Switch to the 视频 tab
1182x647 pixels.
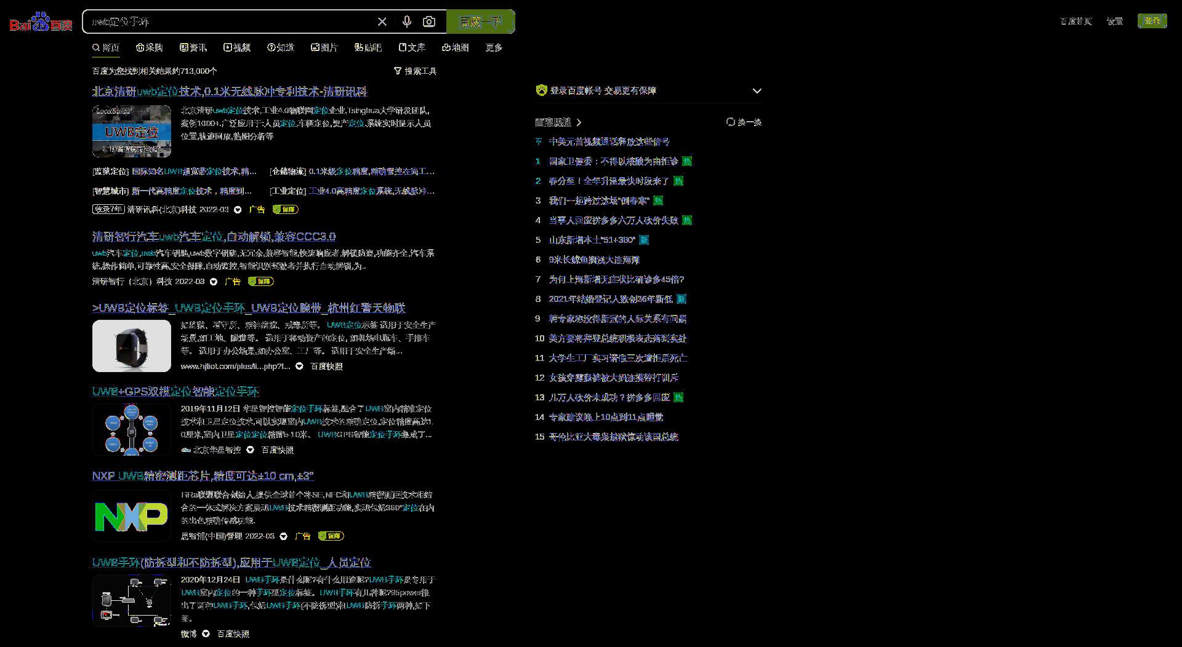(x=237, y=47)
